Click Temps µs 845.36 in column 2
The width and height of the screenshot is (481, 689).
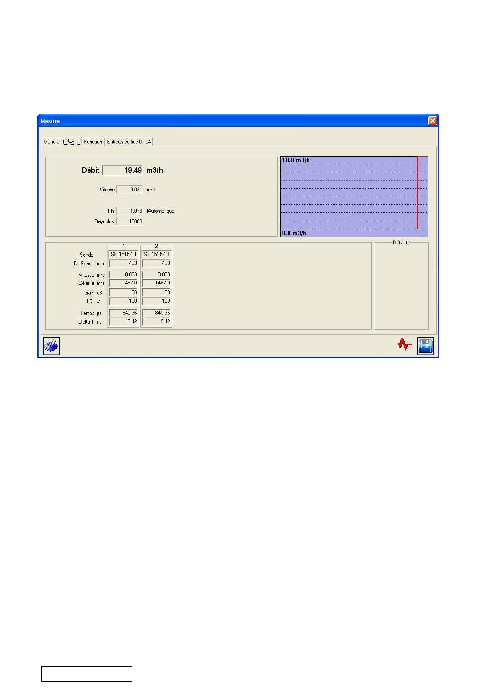(x=156, y=313)
